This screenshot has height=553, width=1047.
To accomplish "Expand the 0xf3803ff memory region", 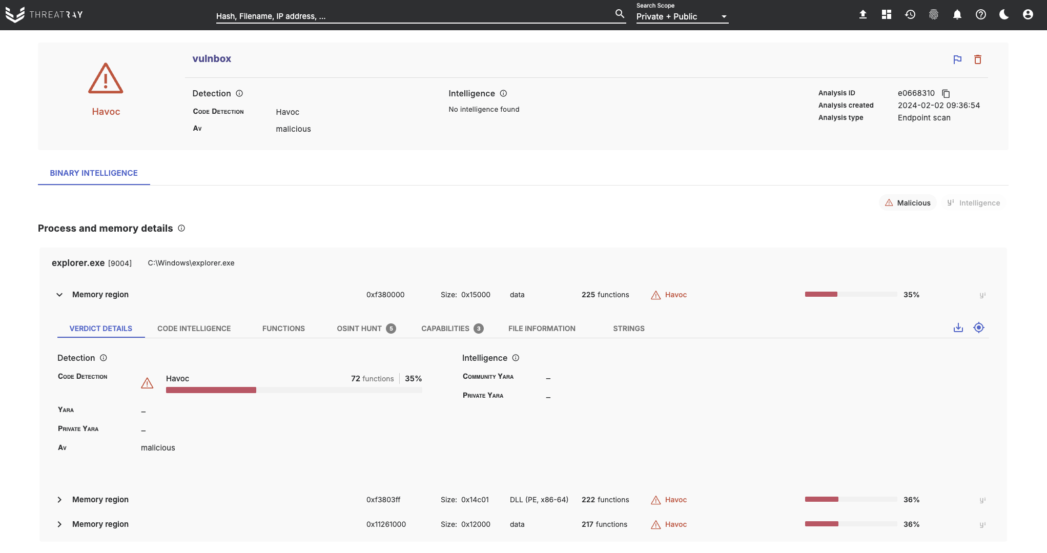I will coord(59,500).
